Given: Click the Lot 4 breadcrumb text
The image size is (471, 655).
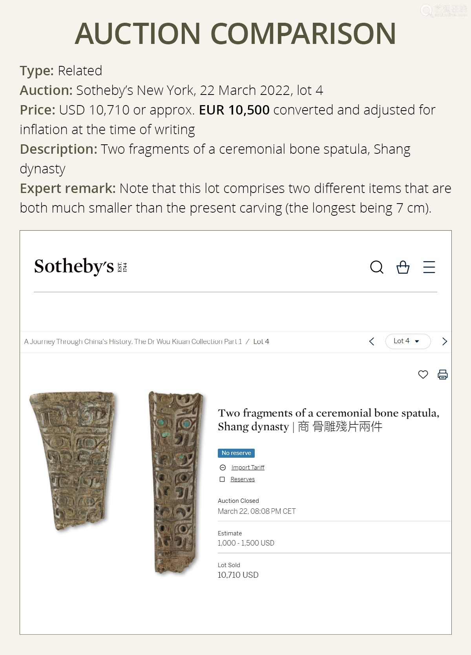Looking at the screenshot, I should point(261,342).
